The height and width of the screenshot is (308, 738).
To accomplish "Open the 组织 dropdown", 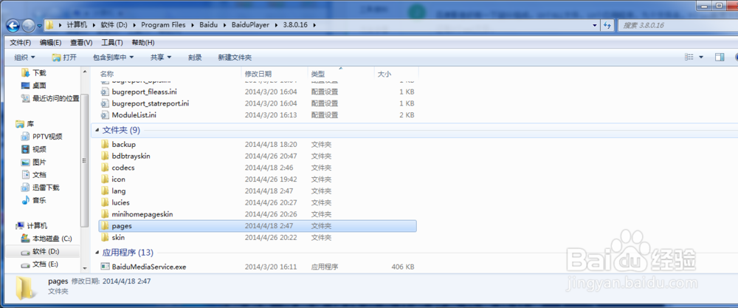I will (24, 58).
